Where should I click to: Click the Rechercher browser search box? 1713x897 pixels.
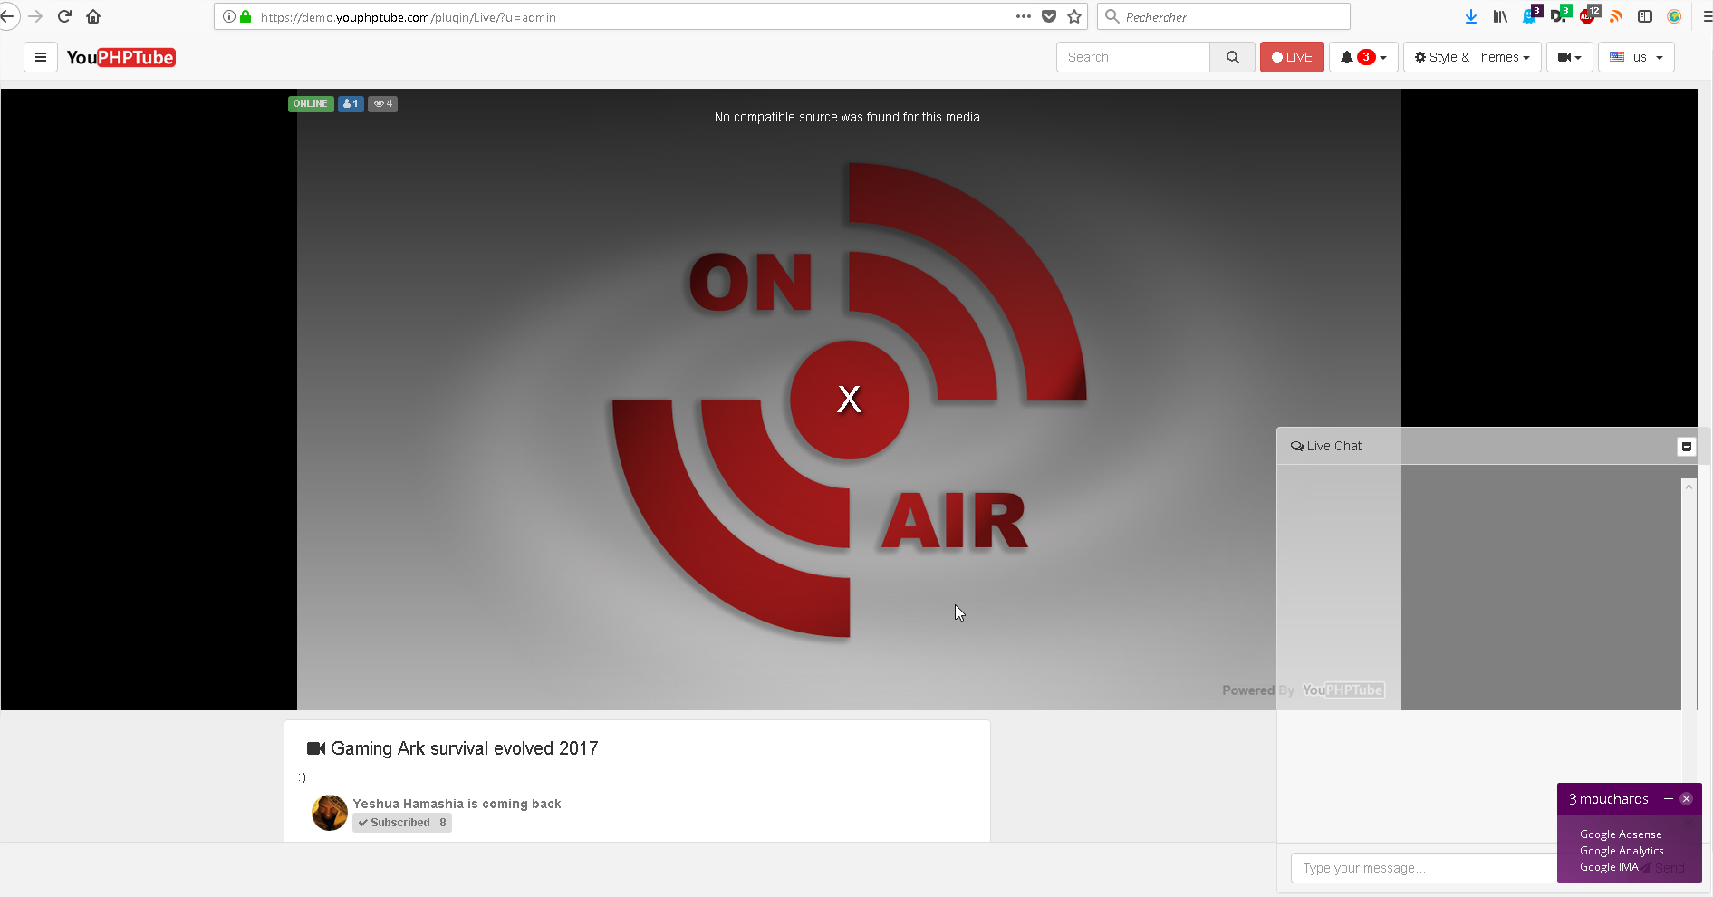click(1223, 16)
